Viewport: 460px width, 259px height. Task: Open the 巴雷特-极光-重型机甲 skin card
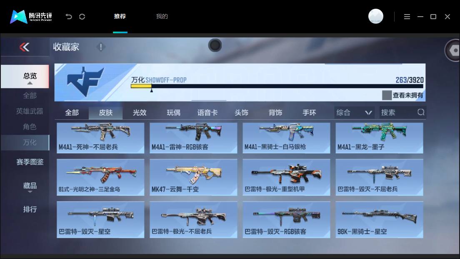[x=286, y=178]
